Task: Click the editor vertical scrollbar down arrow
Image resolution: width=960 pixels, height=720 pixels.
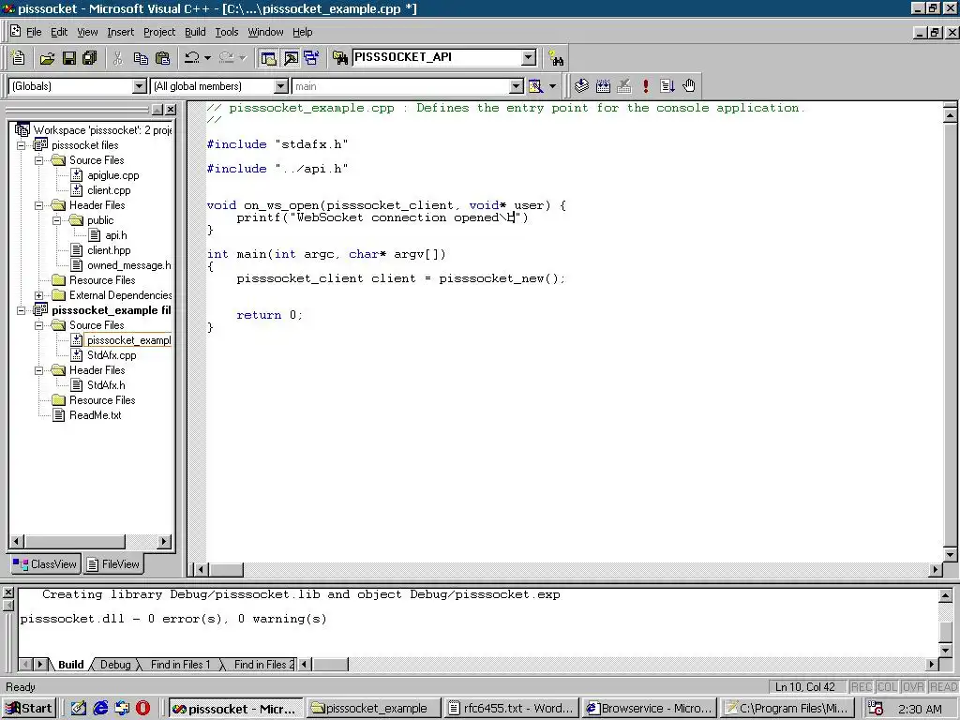Action: pyautogui.click(x=951, y=555)
